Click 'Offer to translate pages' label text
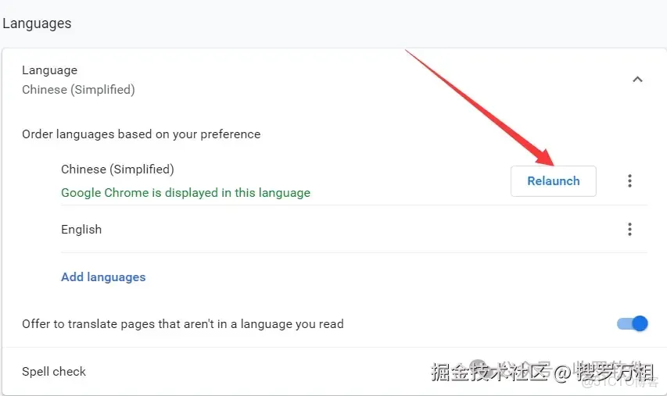Screen dimensions: 667x396 coord(183,324)
